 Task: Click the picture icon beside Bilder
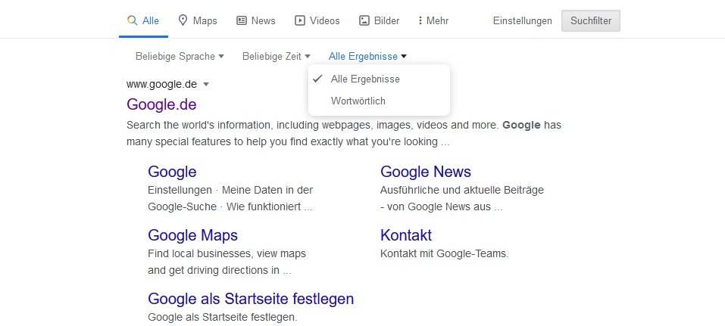[x=364, y=20]
